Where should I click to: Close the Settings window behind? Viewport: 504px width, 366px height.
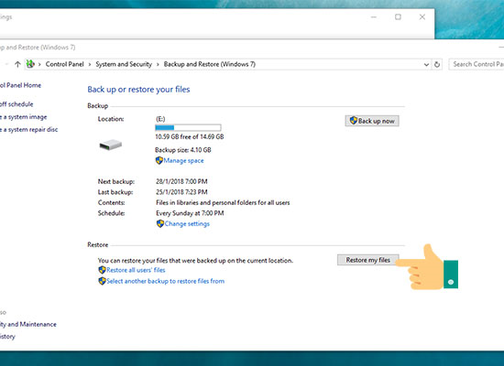click(x=422, y=16)
